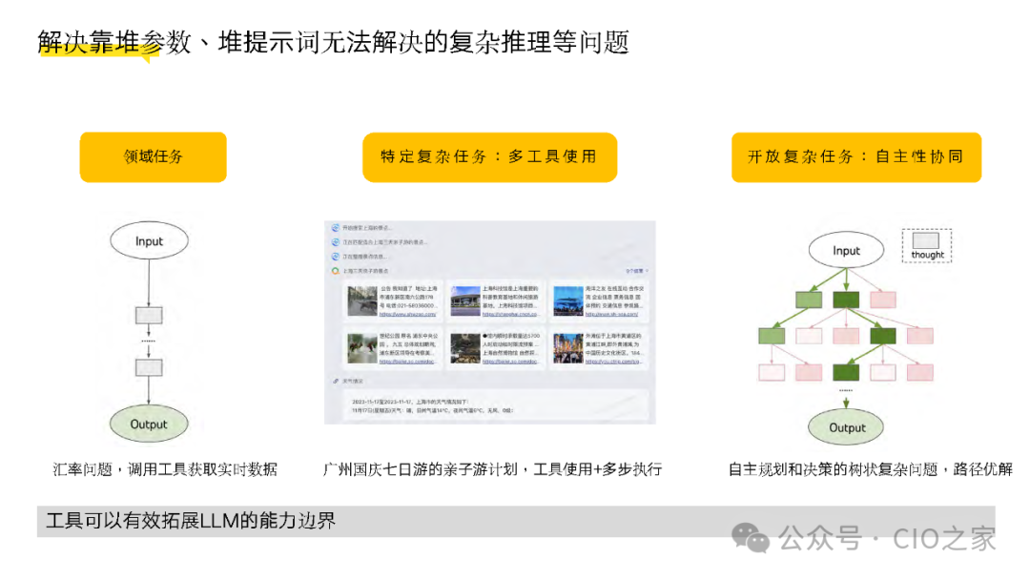This screenshot has height=580, width=1030.
Task: Open the sh-soa.com link in aquarium card
Action: pyautogui.click(x=611, y=315)
